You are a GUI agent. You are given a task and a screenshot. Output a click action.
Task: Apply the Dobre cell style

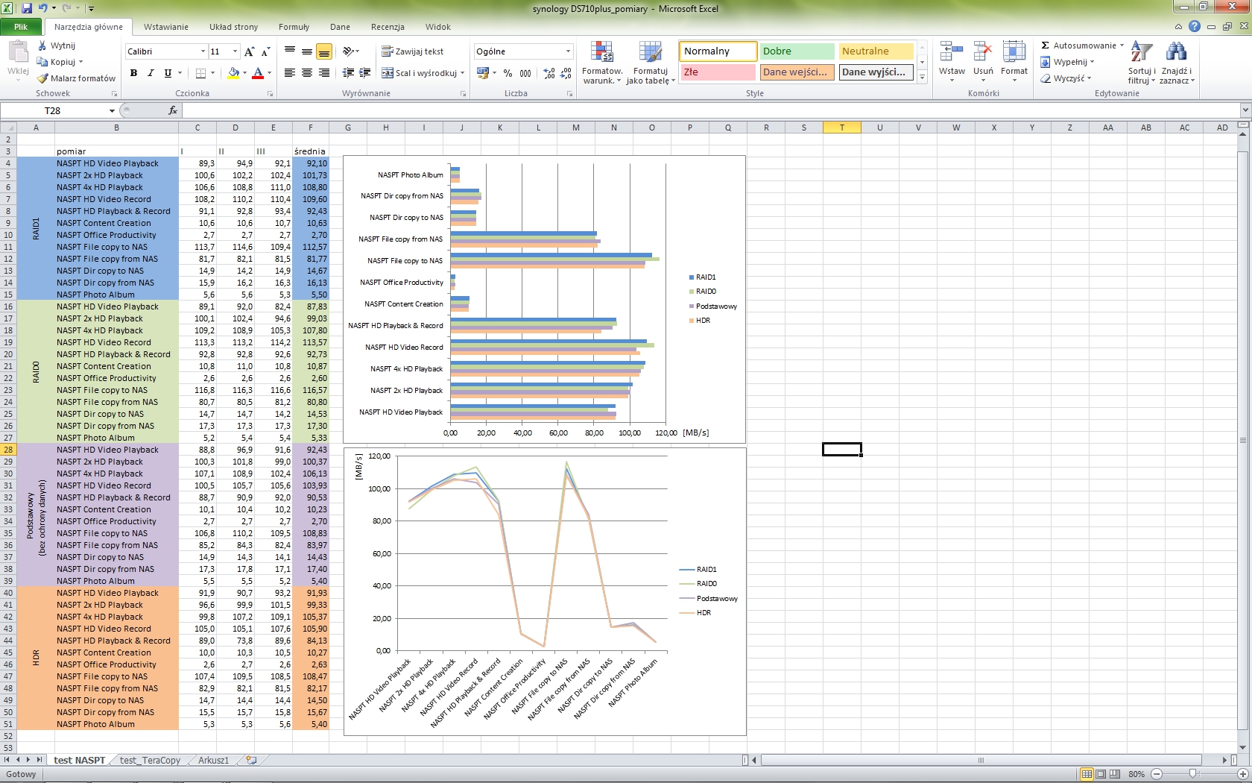(797, 51)
